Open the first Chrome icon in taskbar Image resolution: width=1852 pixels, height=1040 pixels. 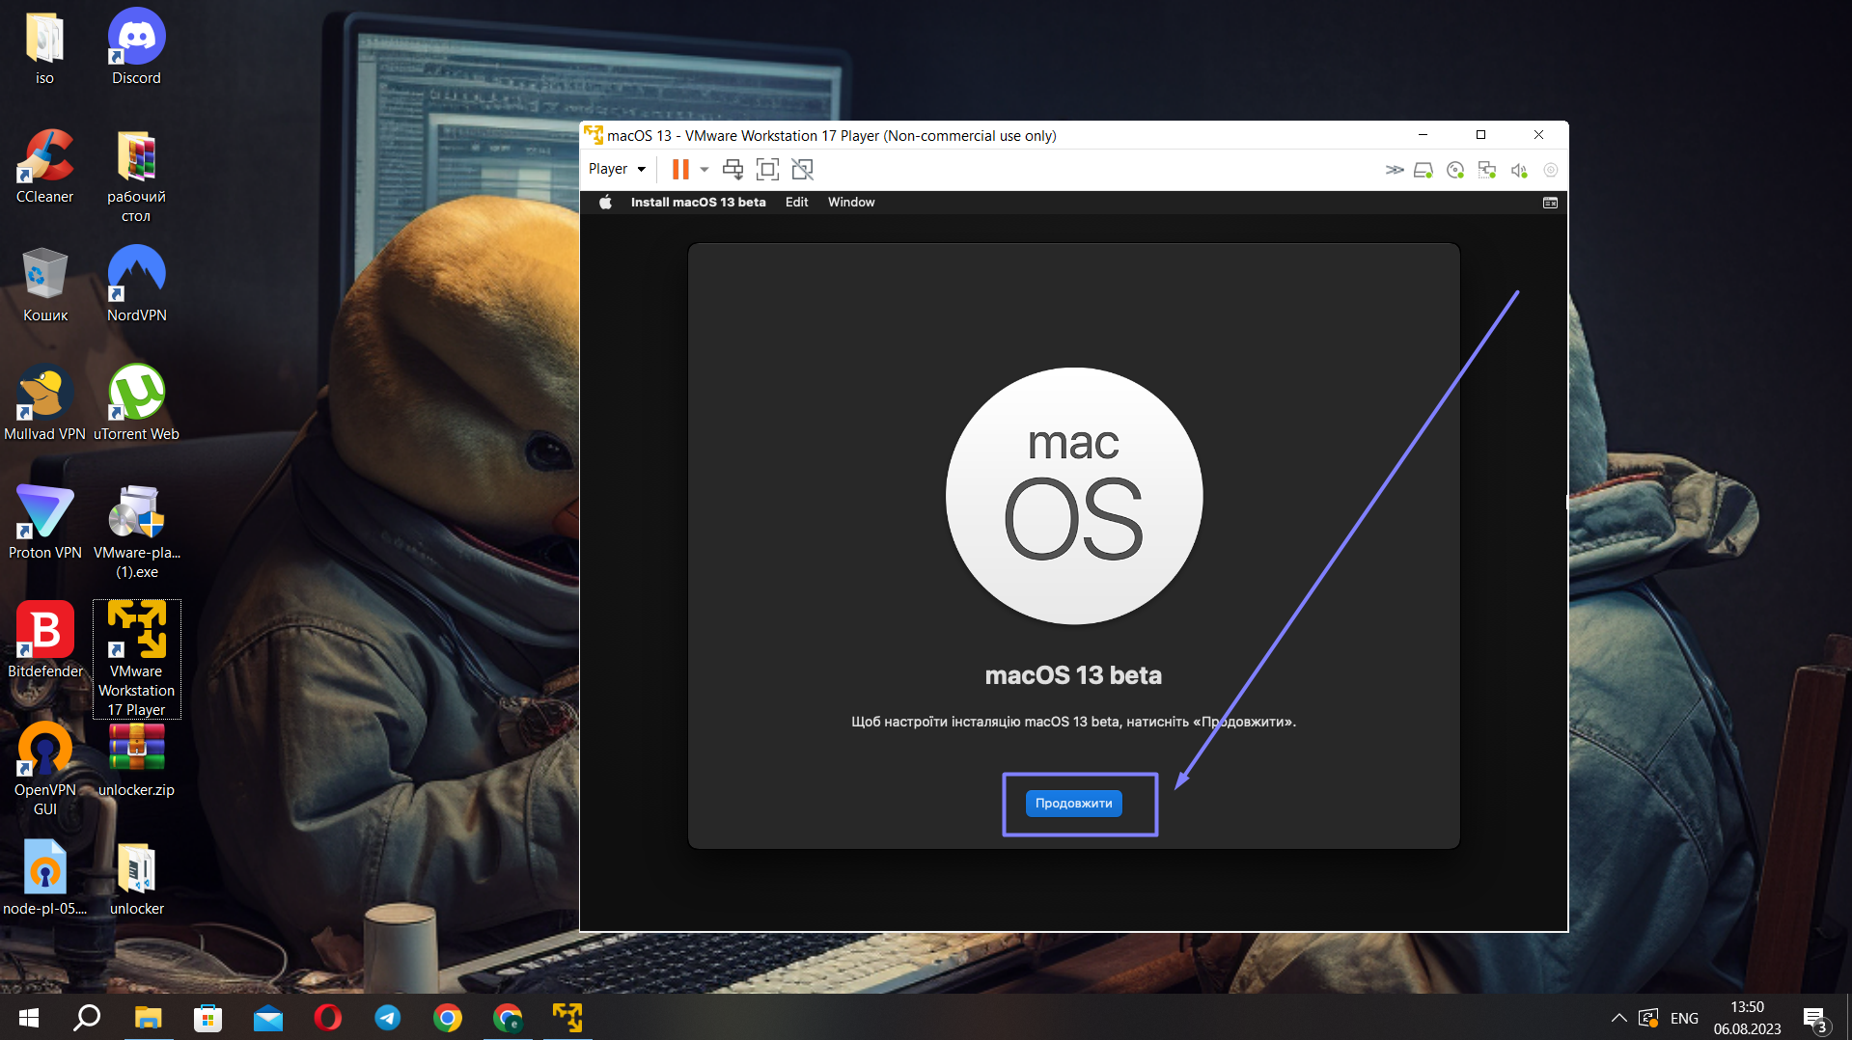[447, 1018]
